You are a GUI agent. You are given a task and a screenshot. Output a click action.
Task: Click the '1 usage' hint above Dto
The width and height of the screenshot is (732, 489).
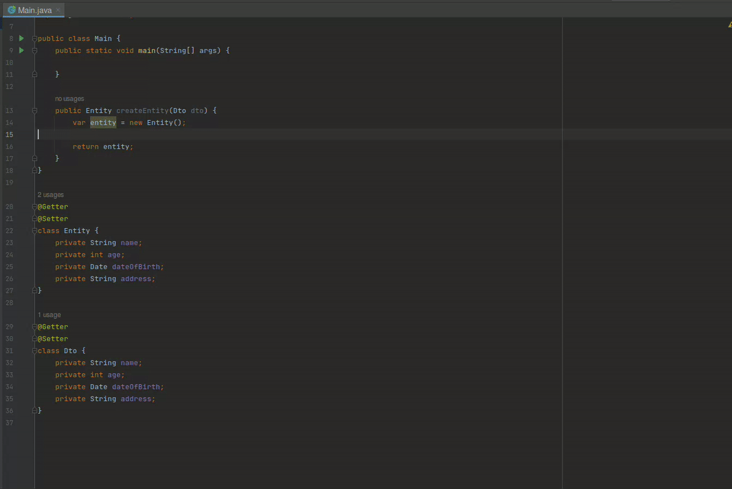pyautogui.click(x=49, y=315)
